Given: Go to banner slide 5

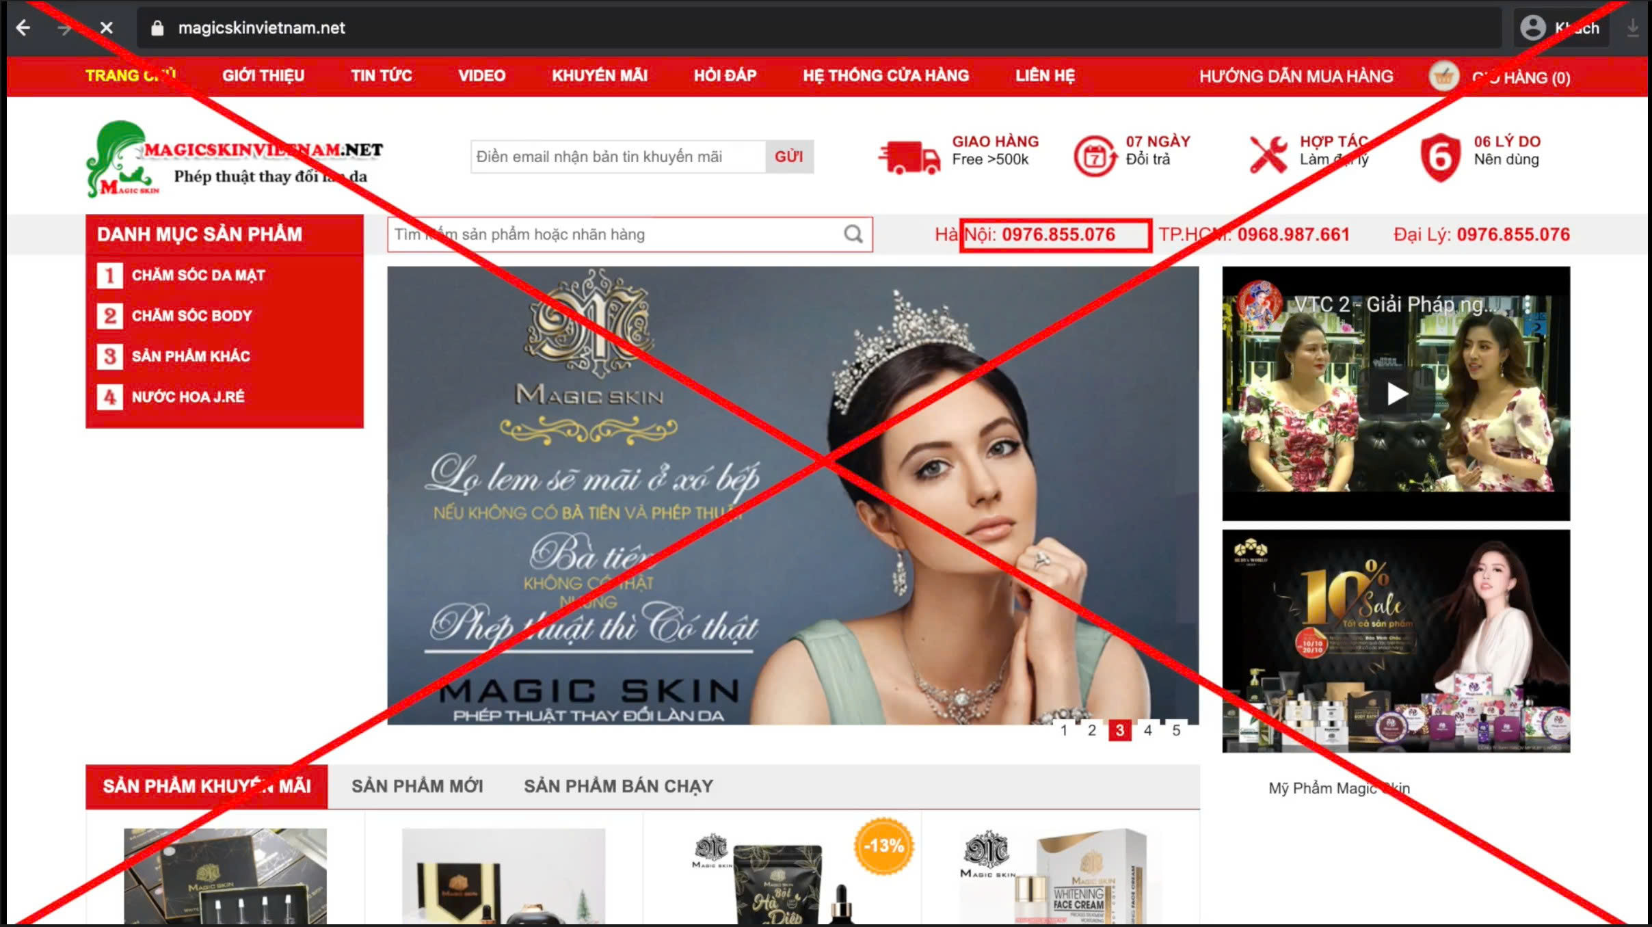Looking at the screenshot, I should 1176,730.
